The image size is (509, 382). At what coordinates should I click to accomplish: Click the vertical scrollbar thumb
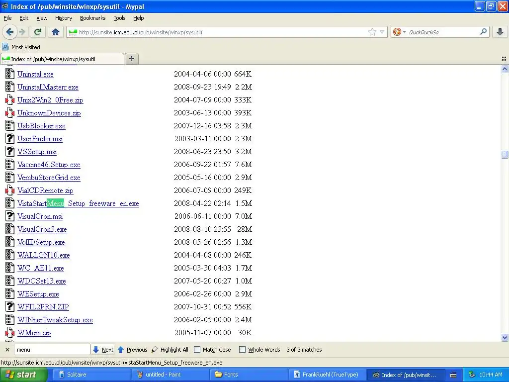coord(505,154)
